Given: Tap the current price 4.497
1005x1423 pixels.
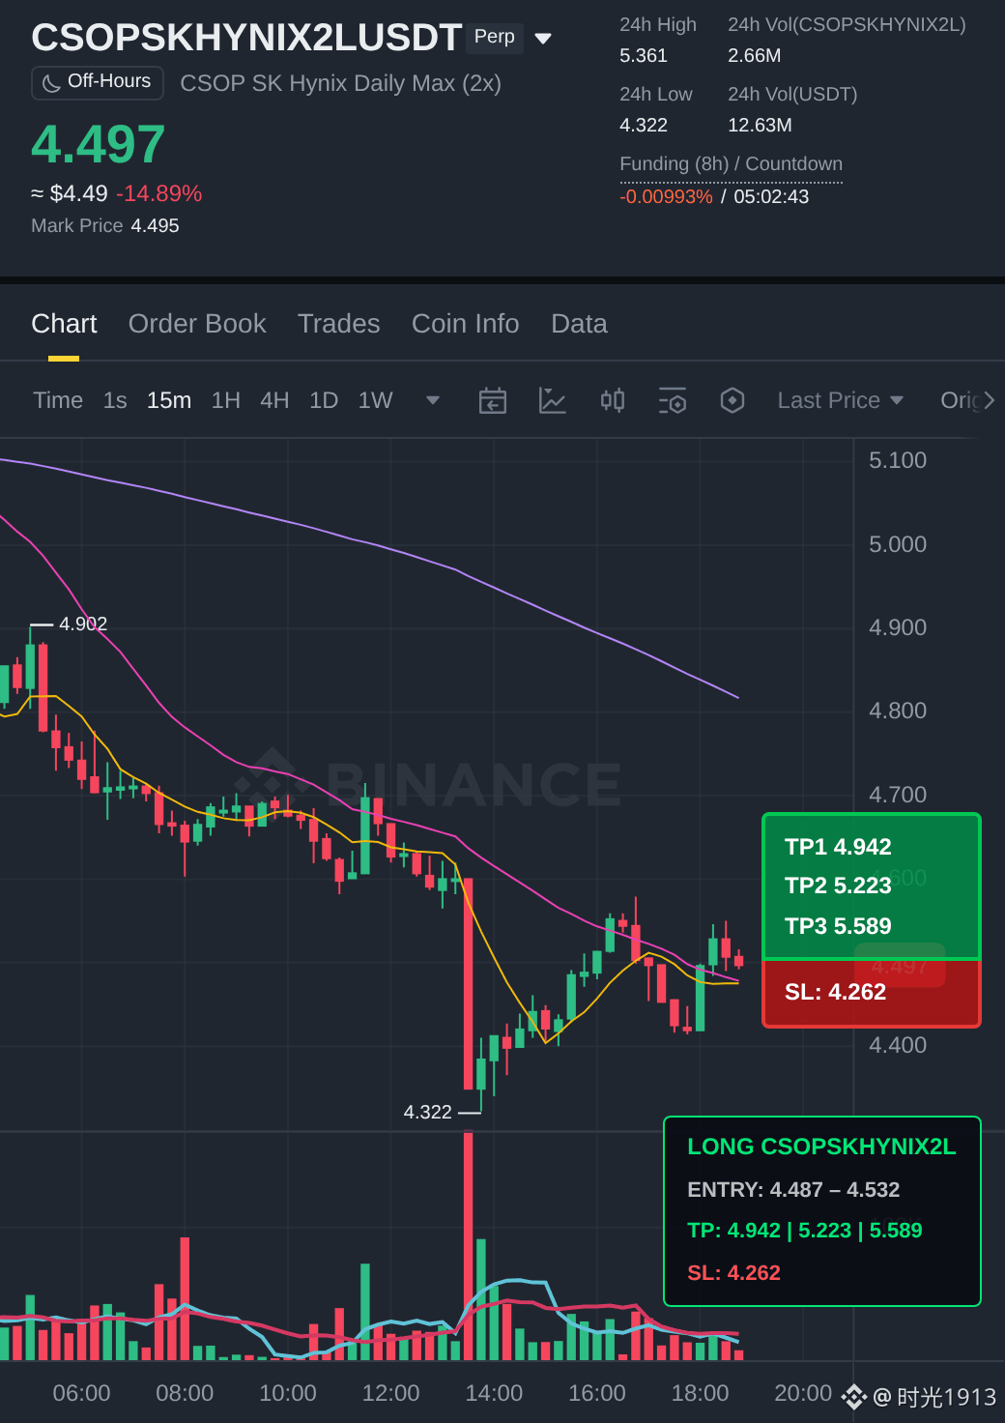Looking at the screenshot, I should (99, 144).
